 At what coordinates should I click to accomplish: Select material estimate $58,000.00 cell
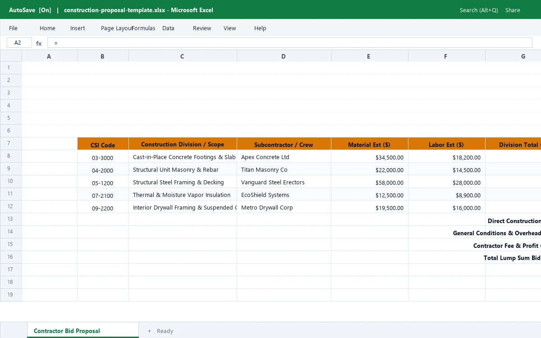370,182
